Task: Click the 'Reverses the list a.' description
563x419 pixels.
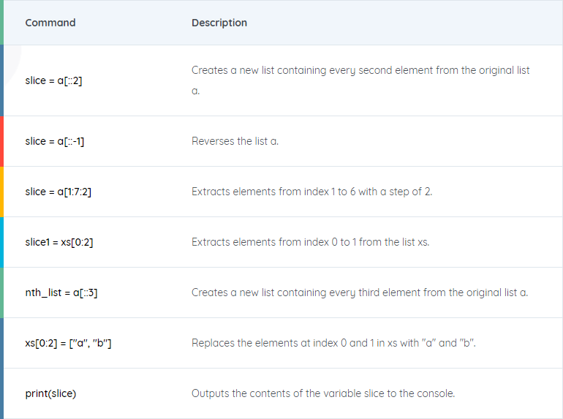Action: 235,141
